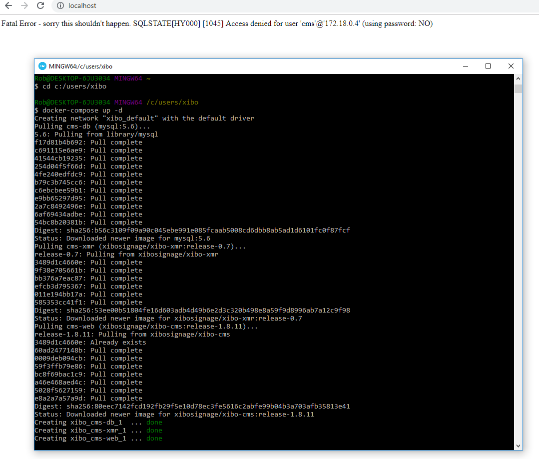Open the MINGW64 terminal window icon menu
The width and height of the screenshot is (539, 459).
point(42,66)
